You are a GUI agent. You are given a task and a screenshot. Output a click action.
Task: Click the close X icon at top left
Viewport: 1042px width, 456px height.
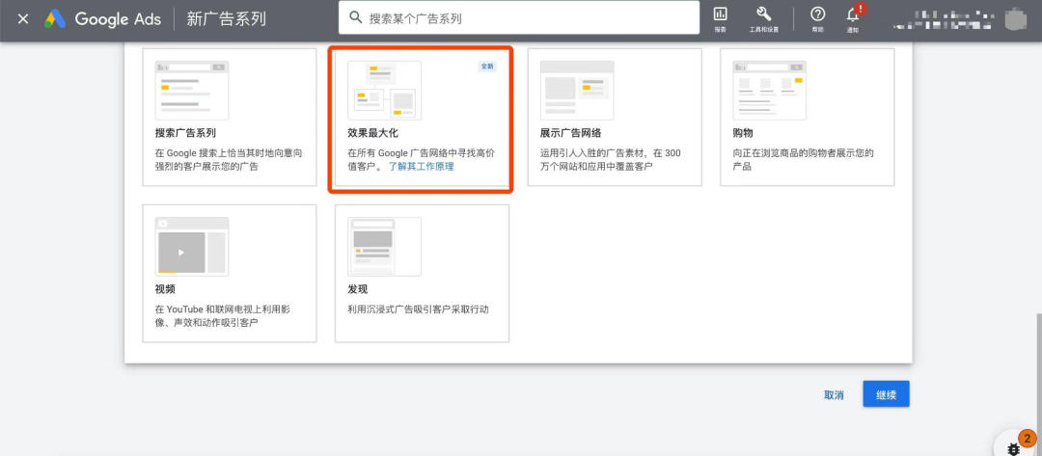coord(23,19)
